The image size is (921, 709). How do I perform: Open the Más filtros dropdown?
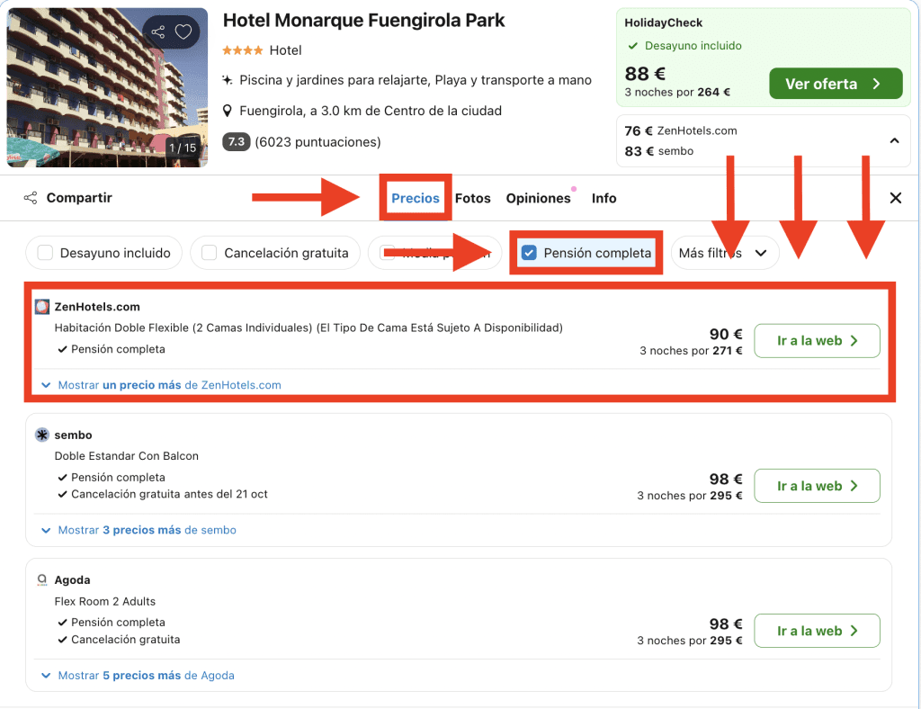pos(723,254)
